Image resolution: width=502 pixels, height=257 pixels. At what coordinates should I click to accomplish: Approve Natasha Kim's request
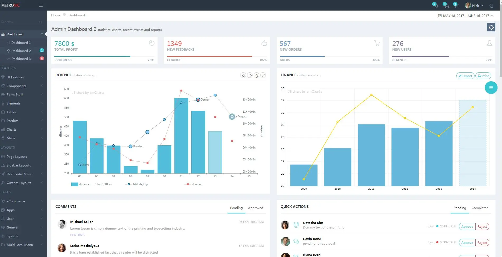467,226
